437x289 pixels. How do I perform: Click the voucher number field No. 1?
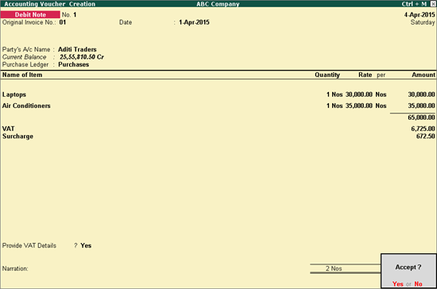[69, 14]
